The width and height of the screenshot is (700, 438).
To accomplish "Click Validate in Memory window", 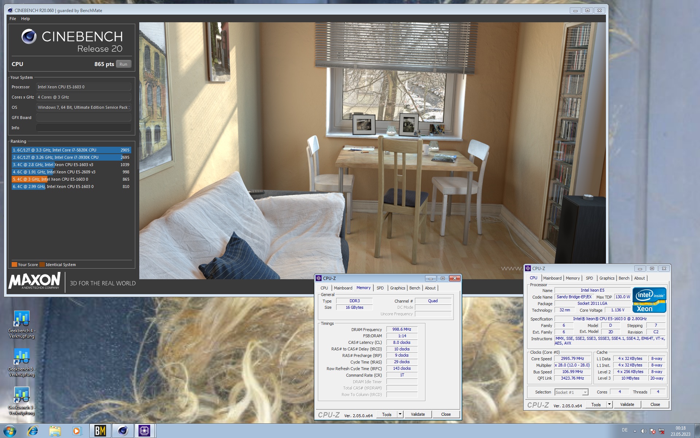I will pyautogui.click(x=418, y=414).
